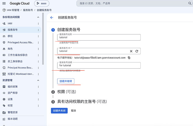Viewport: 193px width, 126px height.
Task: Open more options for 服务账号 item
Action: [x=38, y=30]
